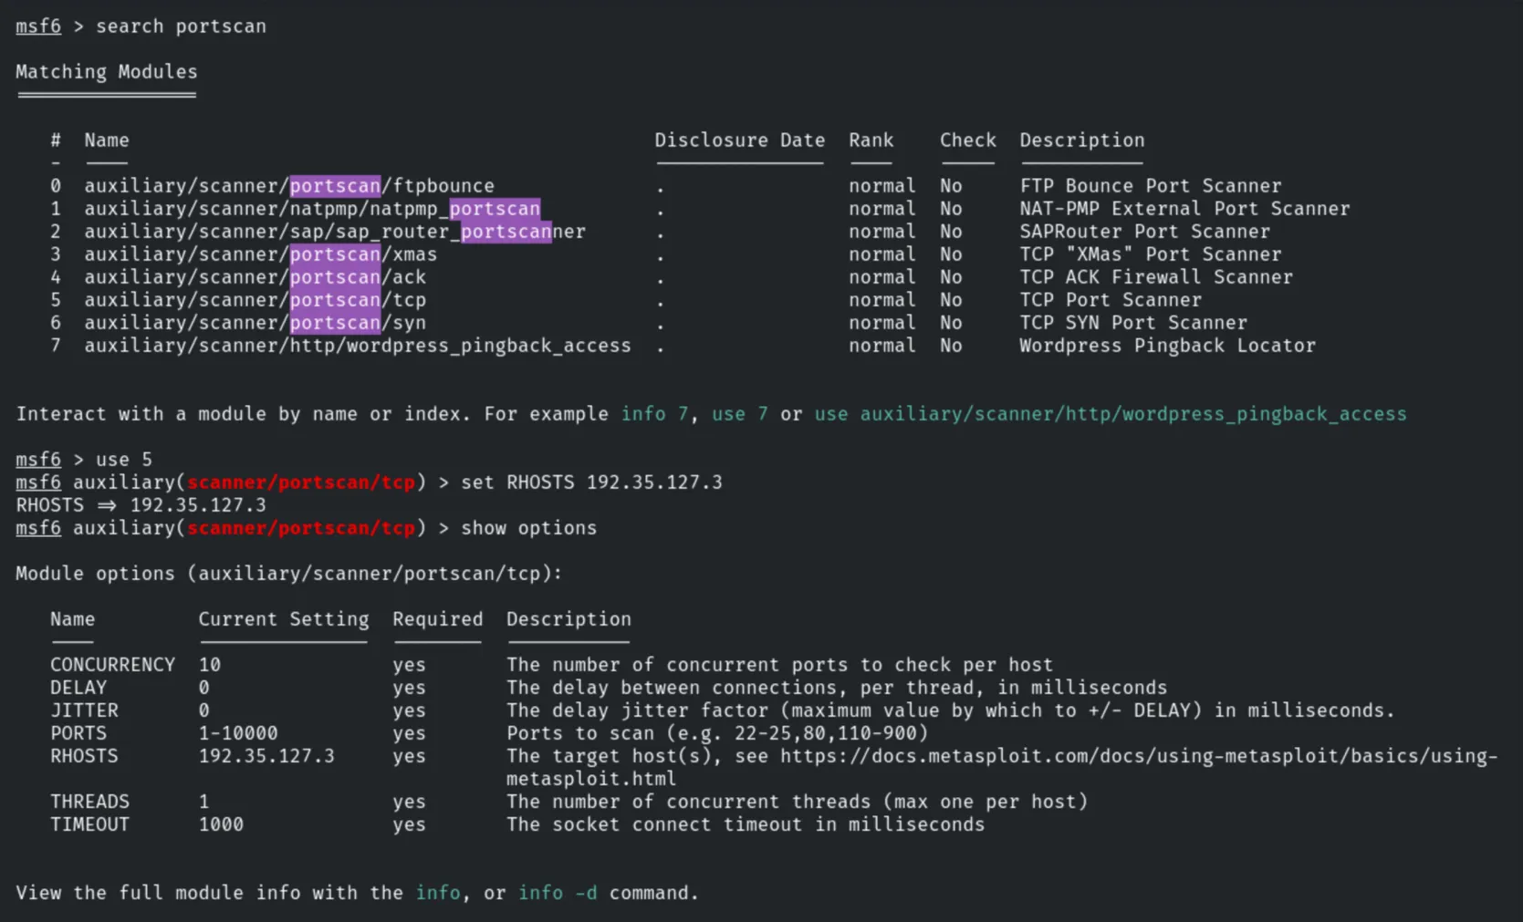Click the 'show options' command text
1523x922 pixels.
coord(528,528)
